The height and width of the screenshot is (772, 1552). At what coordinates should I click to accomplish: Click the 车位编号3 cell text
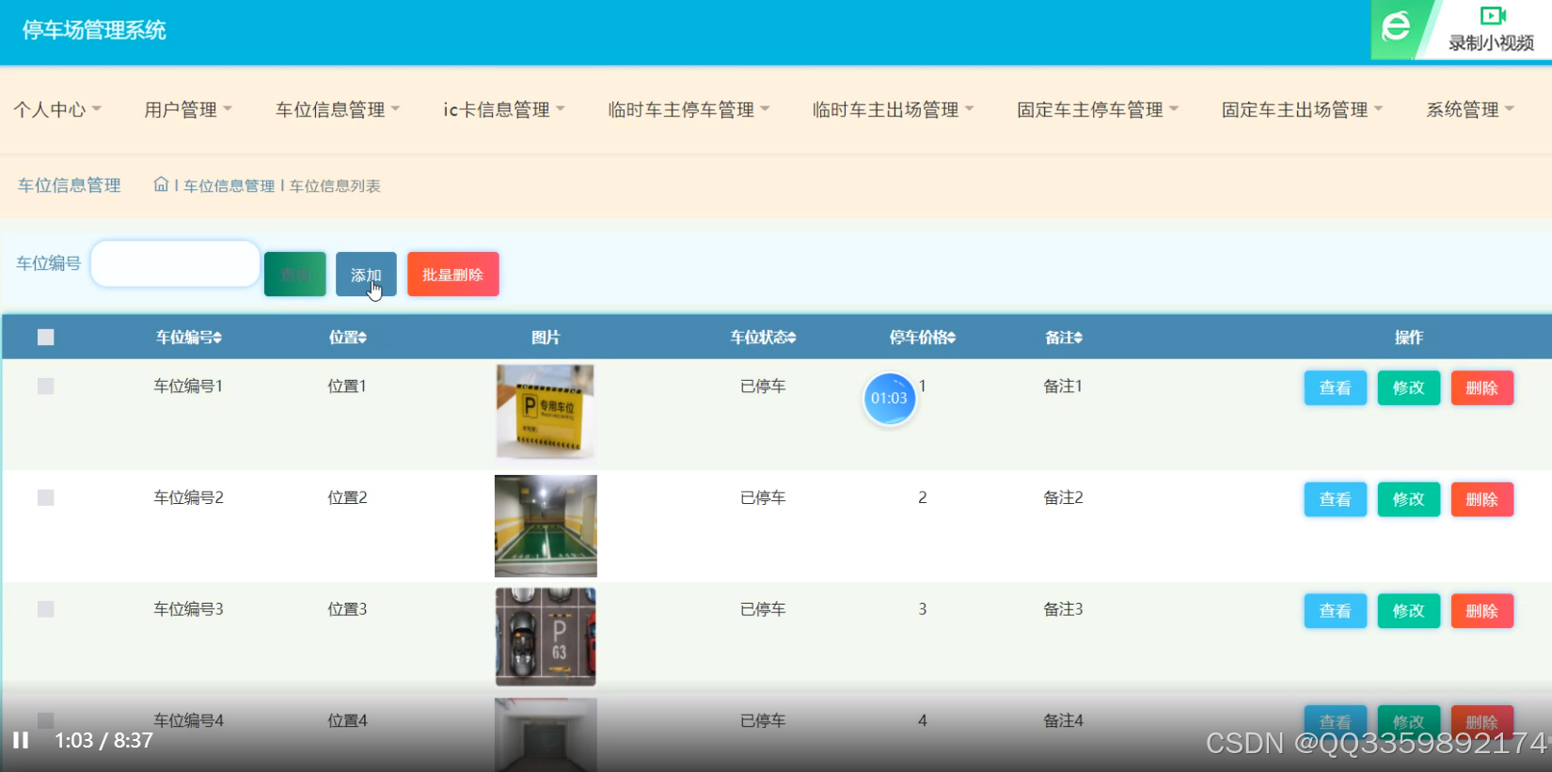tap(189, 609)
